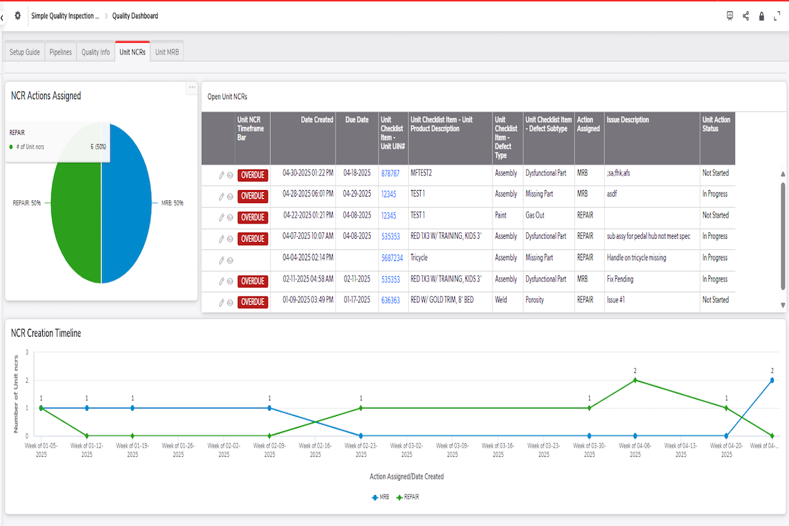789x526 pixels.
Task: Click the OVERDUE badge on the Tricycle-free row dated 04-04-2025
Action: [x=253, y=258]
